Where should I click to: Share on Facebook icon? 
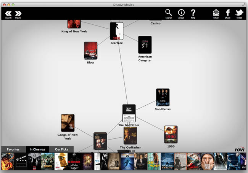pos(228,13)
